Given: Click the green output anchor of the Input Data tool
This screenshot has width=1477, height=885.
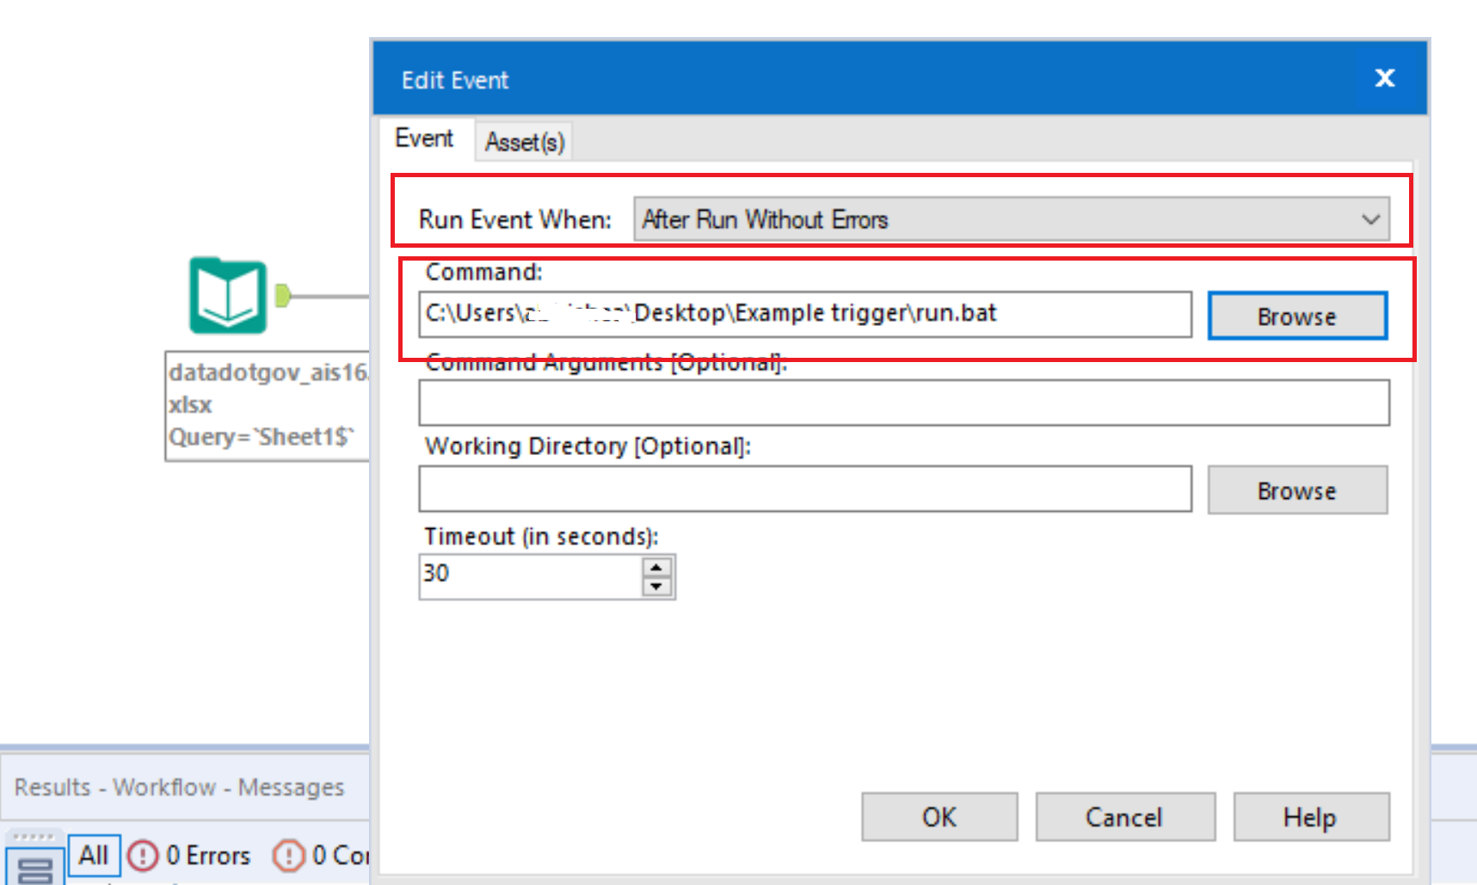Looking at the screenshot, I should tap(284, 297).
